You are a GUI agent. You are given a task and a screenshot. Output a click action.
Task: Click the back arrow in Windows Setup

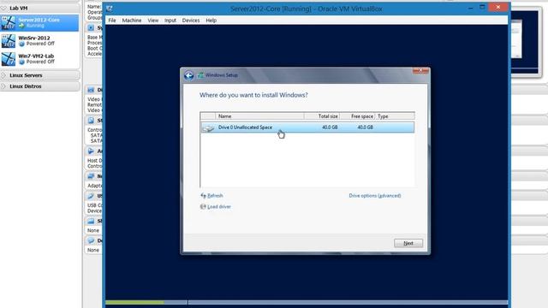click(x=189, y=75)
